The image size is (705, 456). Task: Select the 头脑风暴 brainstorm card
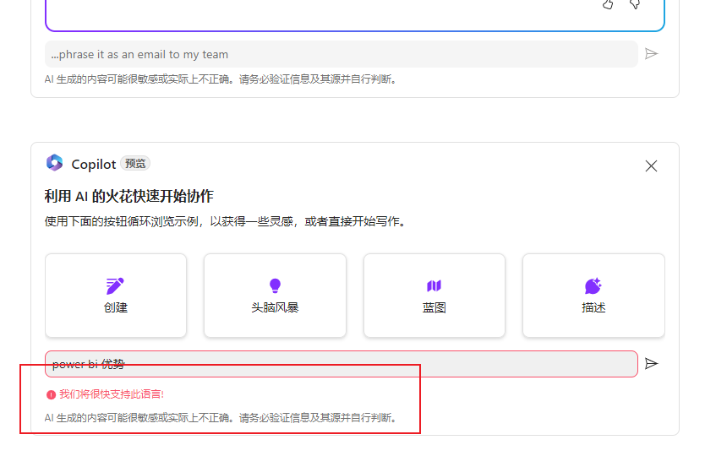(275, 296)
